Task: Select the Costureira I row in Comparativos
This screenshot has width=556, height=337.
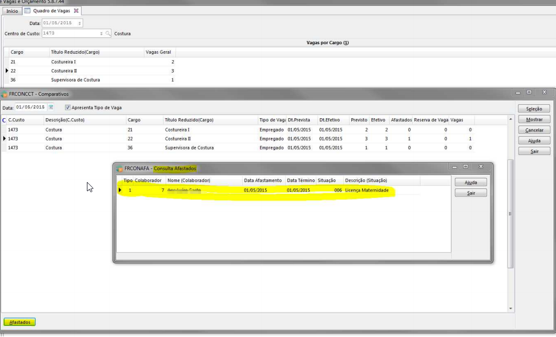Action: (x=177, y=130)
